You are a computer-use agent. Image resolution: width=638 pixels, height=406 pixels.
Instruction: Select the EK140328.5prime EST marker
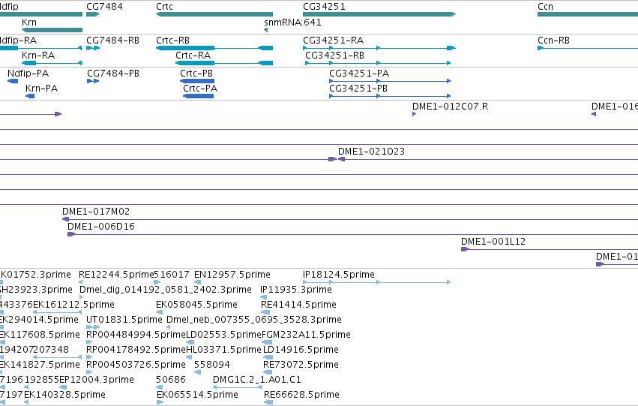[x=26, y=402]
